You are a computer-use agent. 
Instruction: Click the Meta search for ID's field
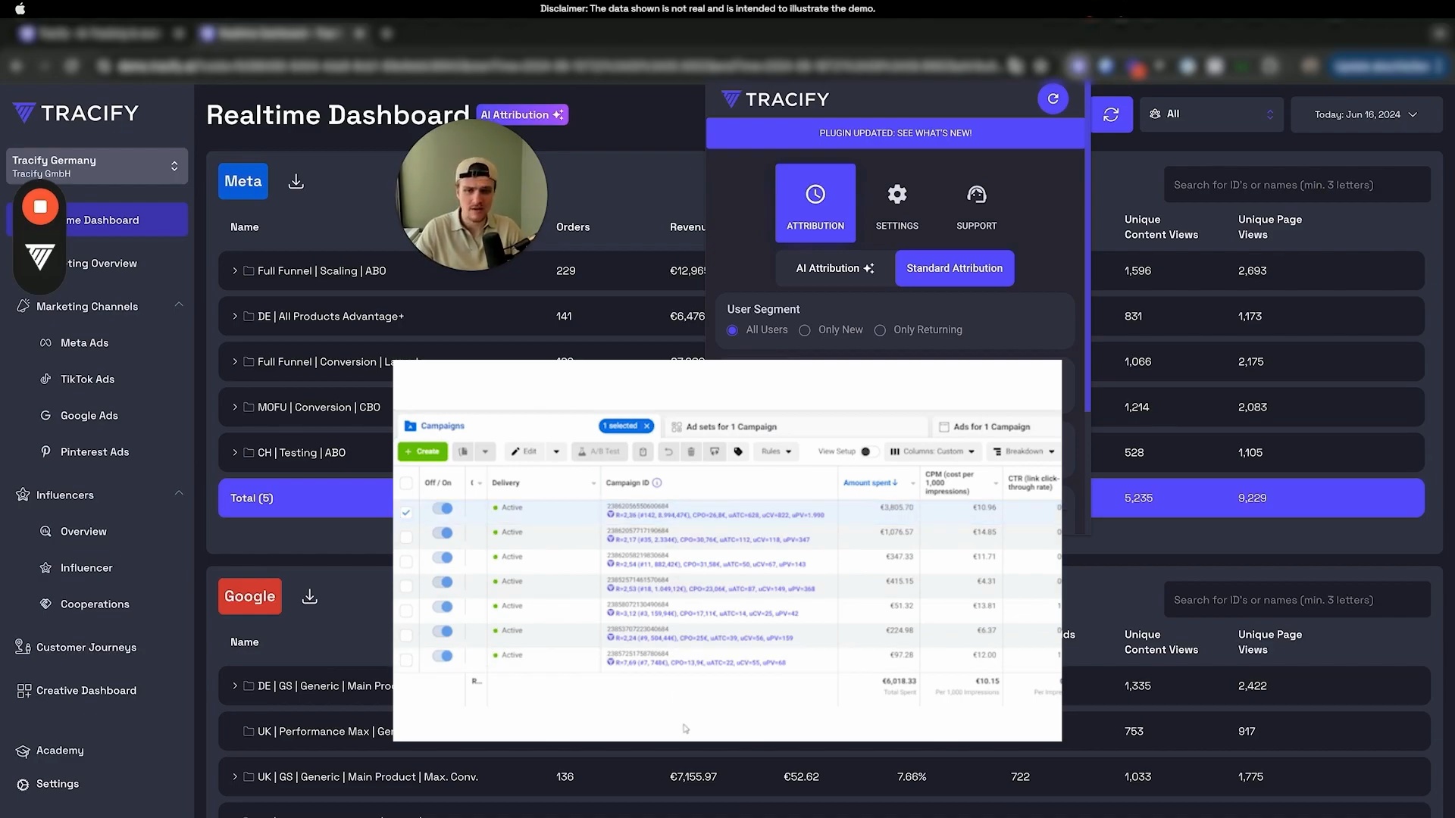pos(1297,185)
